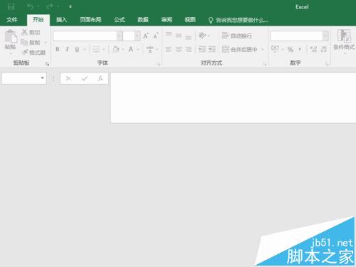Click the Save icon in title bar
The image size is (356, 267).
(x=11, y=6)
